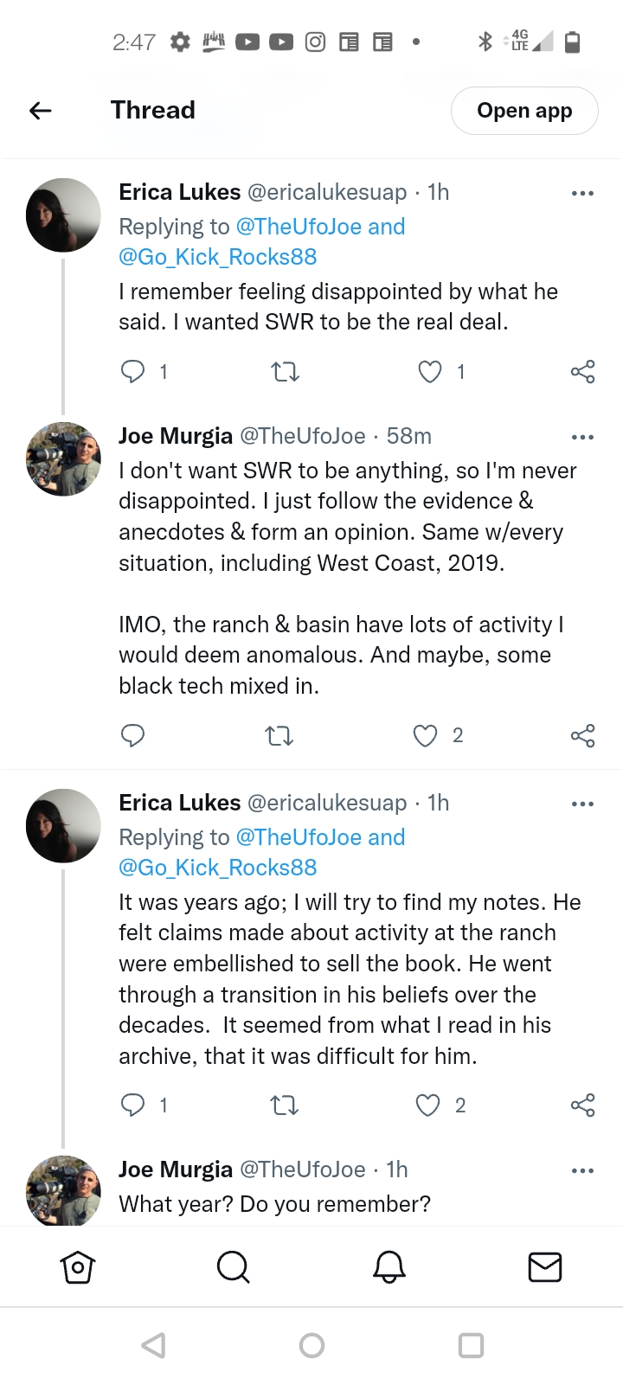This screenshot has height=1384, width=623.
Task: Reply to Erica's 'find my notes' tweet
Action: (132, 1105)
